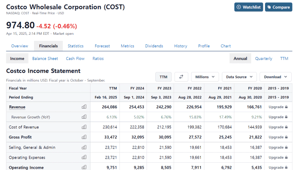Click chart icon beside Revenue Growth (YoY)
Viewport: 294px width, 170px height.
[x=84, y=117]
